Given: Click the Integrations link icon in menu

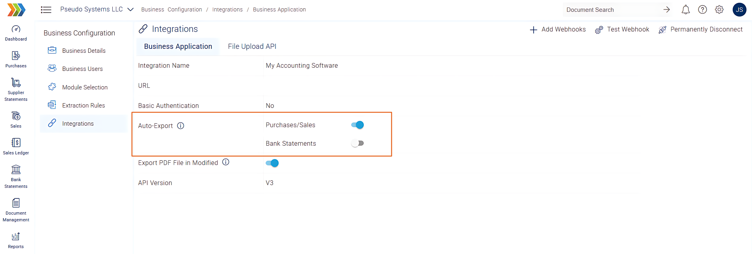Looking at the screenshot, I should point(52,123).
